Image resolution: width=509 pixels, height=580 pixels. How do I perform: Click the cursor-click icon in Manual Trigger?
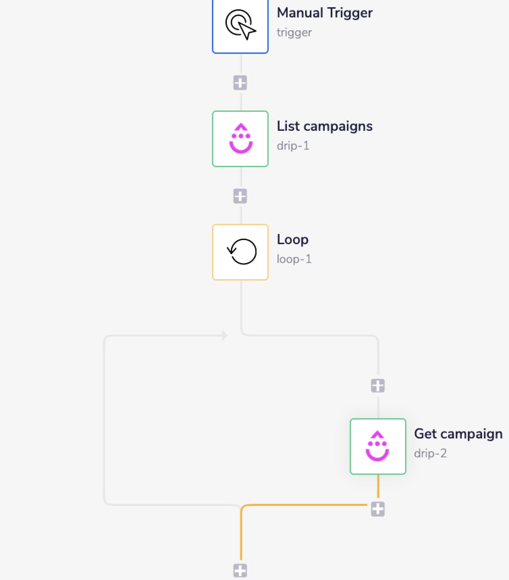tap(240, 26)
